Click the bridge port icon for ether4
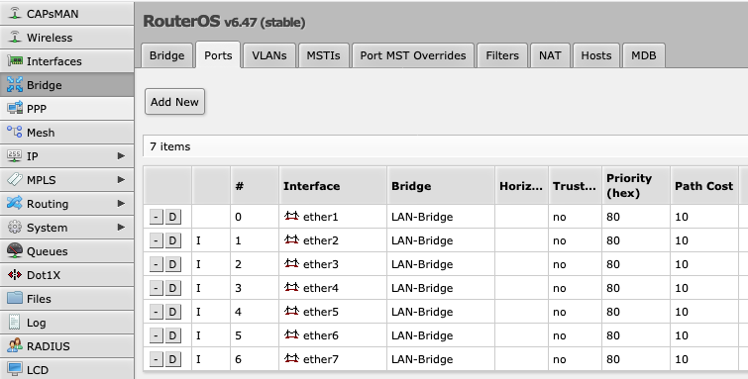The height and width of the screenshot is (379, 748). [291, 288]
